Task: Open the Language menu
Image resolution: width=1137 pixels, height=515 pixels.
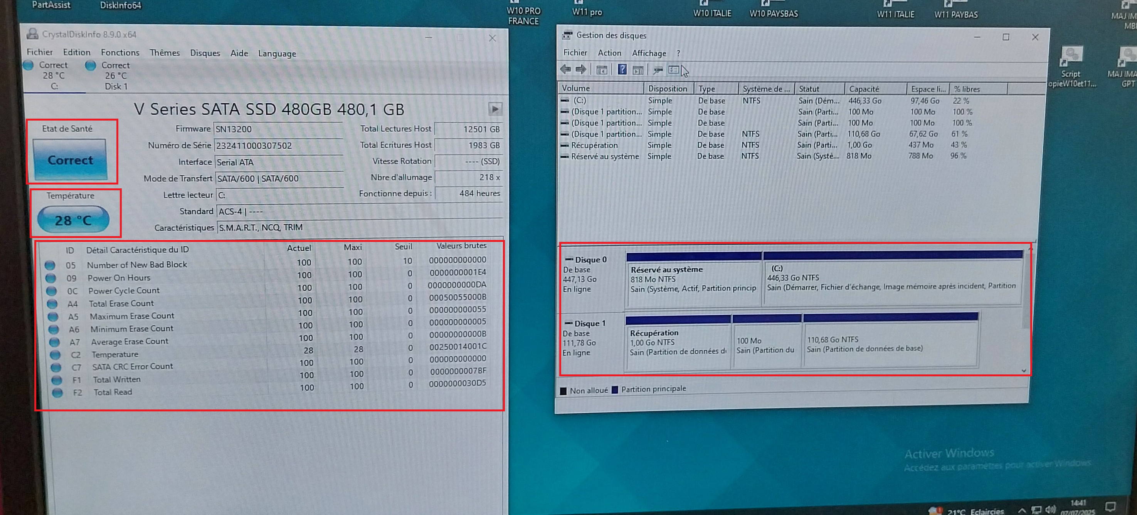Action: click(x=277, y=54)
